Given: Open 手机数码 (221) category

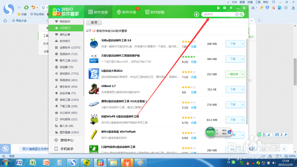Looking at the screenshot, I should pos(66,119).
